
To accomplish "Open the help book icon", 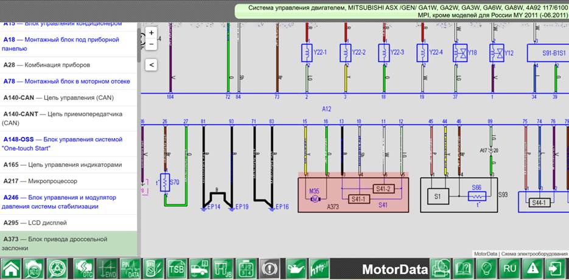I will (x=463, y=269).
